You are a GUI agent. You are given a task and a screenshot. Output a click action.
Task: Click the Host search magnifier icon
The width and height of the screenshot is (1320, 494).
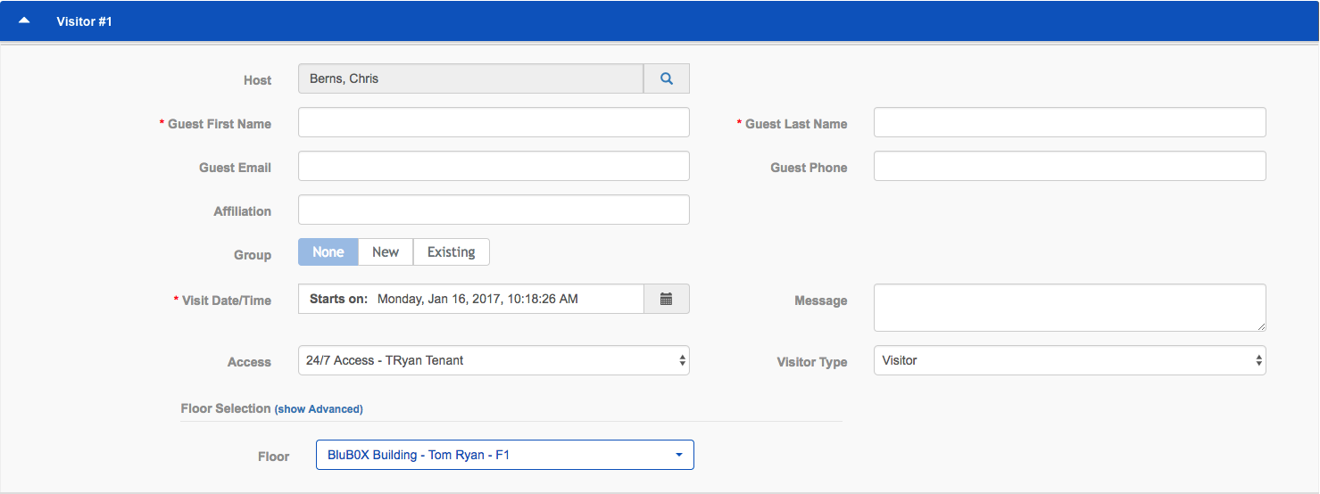coord(667,78)
